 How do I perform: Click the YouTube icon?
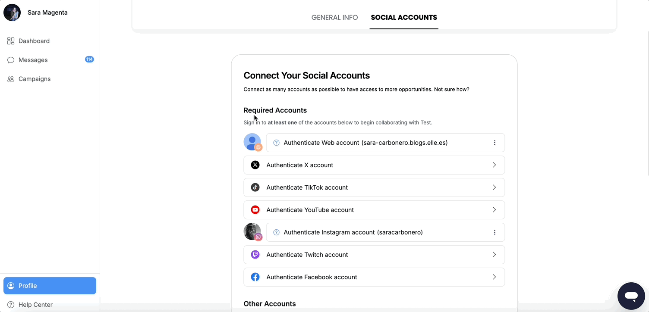[x=255, y=209]
